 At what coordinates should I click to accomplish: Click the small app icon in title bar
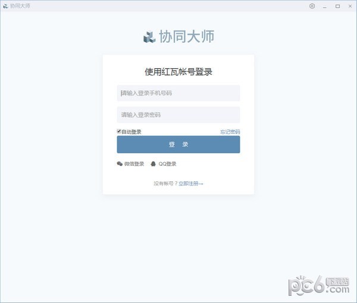coord(5,6)
